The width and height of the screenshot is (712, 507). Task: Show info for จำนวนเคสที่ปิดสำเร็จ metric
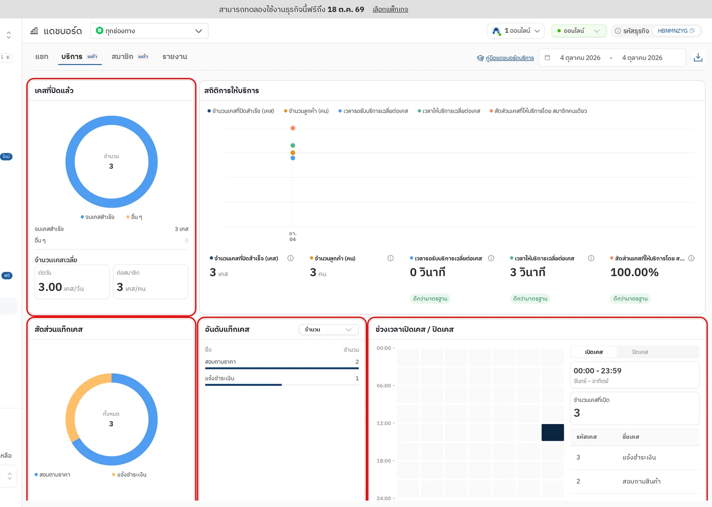point(291,258)
